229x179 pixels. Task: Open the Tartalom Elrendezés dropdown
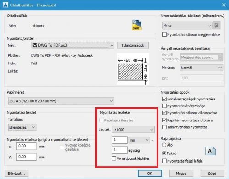22,127
